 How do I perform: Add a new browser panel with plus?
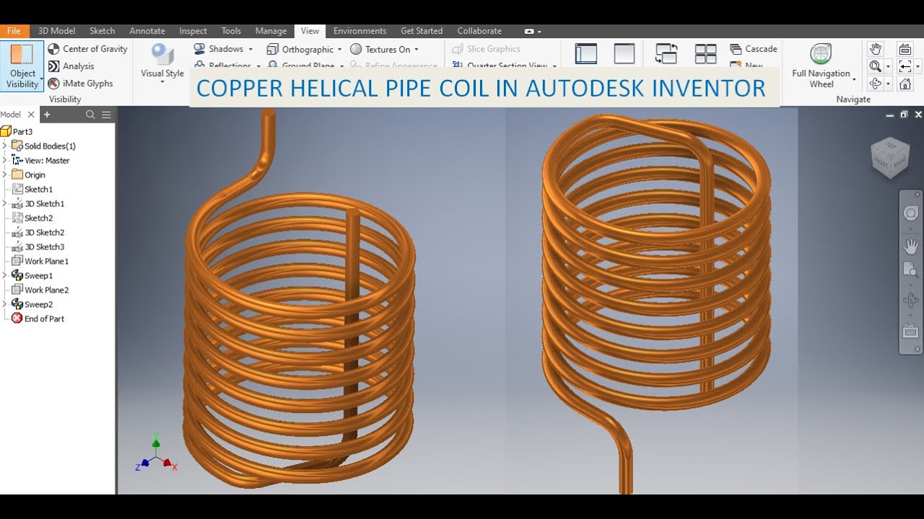pyautogui.click(x=47, y=115)
